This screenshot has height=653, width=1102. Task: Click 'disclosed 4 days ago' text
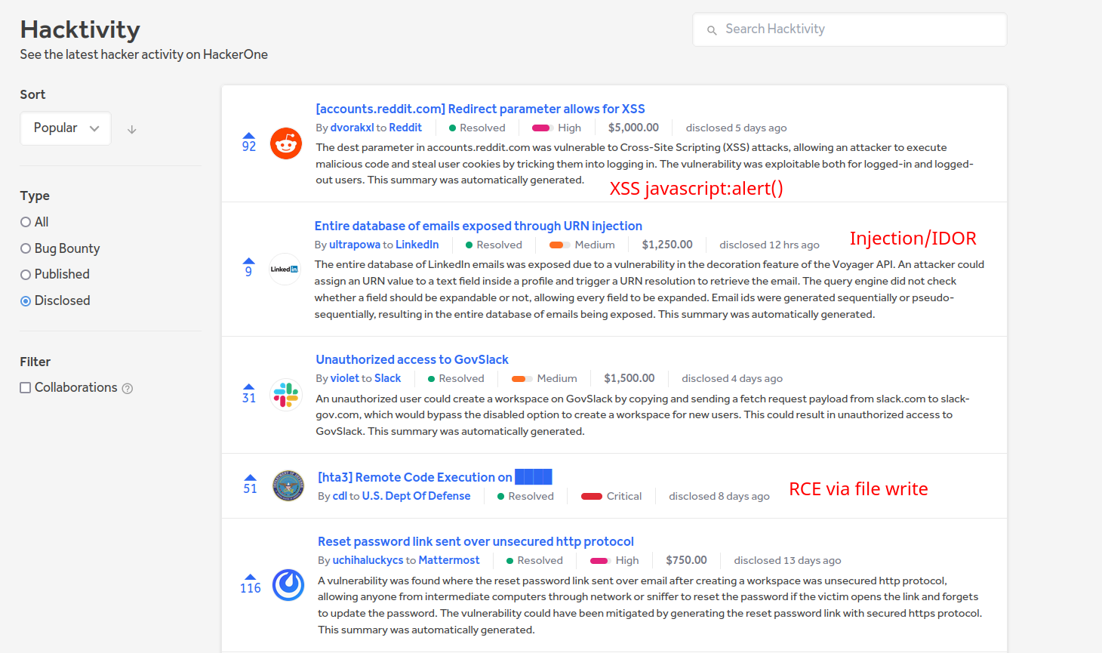click(x=732, y=379)
